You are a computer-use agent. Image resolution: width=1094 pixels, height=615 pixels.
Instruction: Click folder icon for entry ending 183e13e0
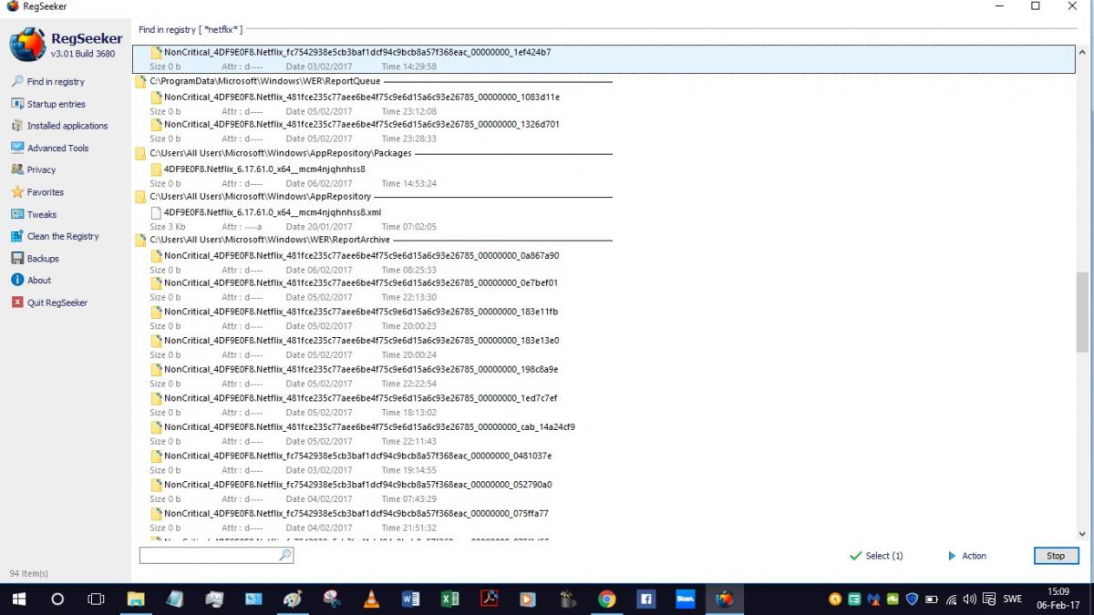click(x=157, y=341)
